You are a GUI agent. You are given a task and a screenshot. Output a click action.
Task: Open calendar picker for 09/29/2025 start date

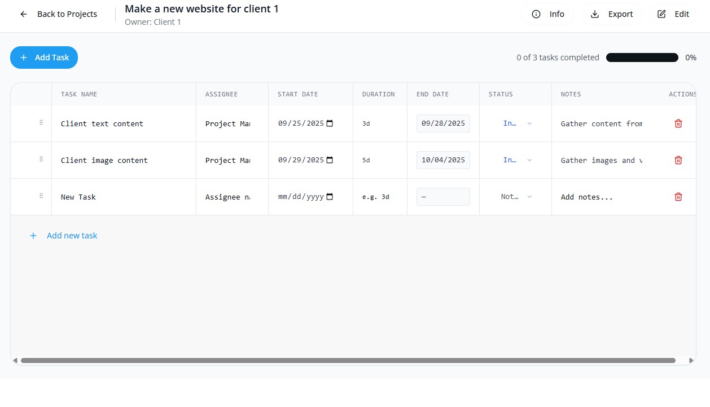(x=330, y=160)
